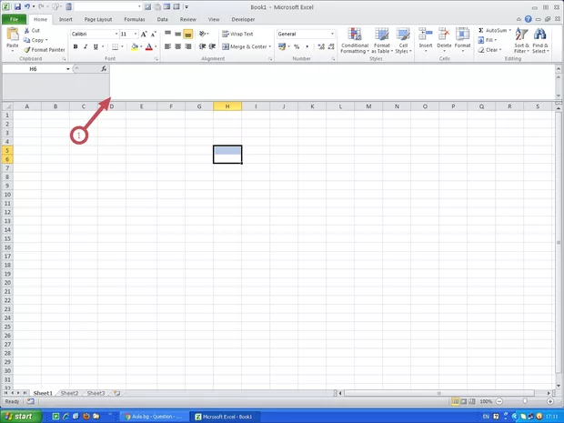Zoom out with the minus button
The width and height of the screenshot is (564, 423).
coord(499,401)
